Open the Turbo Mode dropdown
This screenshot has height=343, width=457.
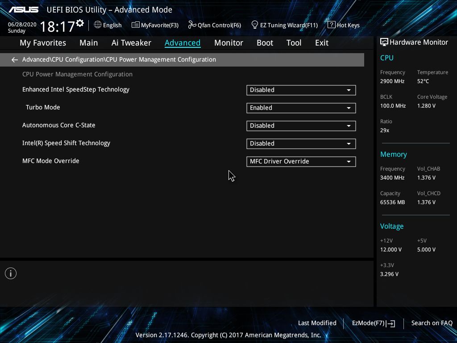pyautogui.click(x=301, y=108)
